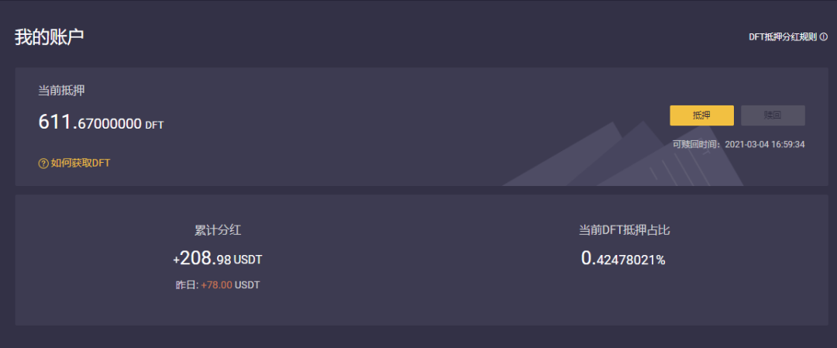Select the +208.98 USDT dividend total
The width and height of the screenshot is (837, 348).
coord(203,258)
